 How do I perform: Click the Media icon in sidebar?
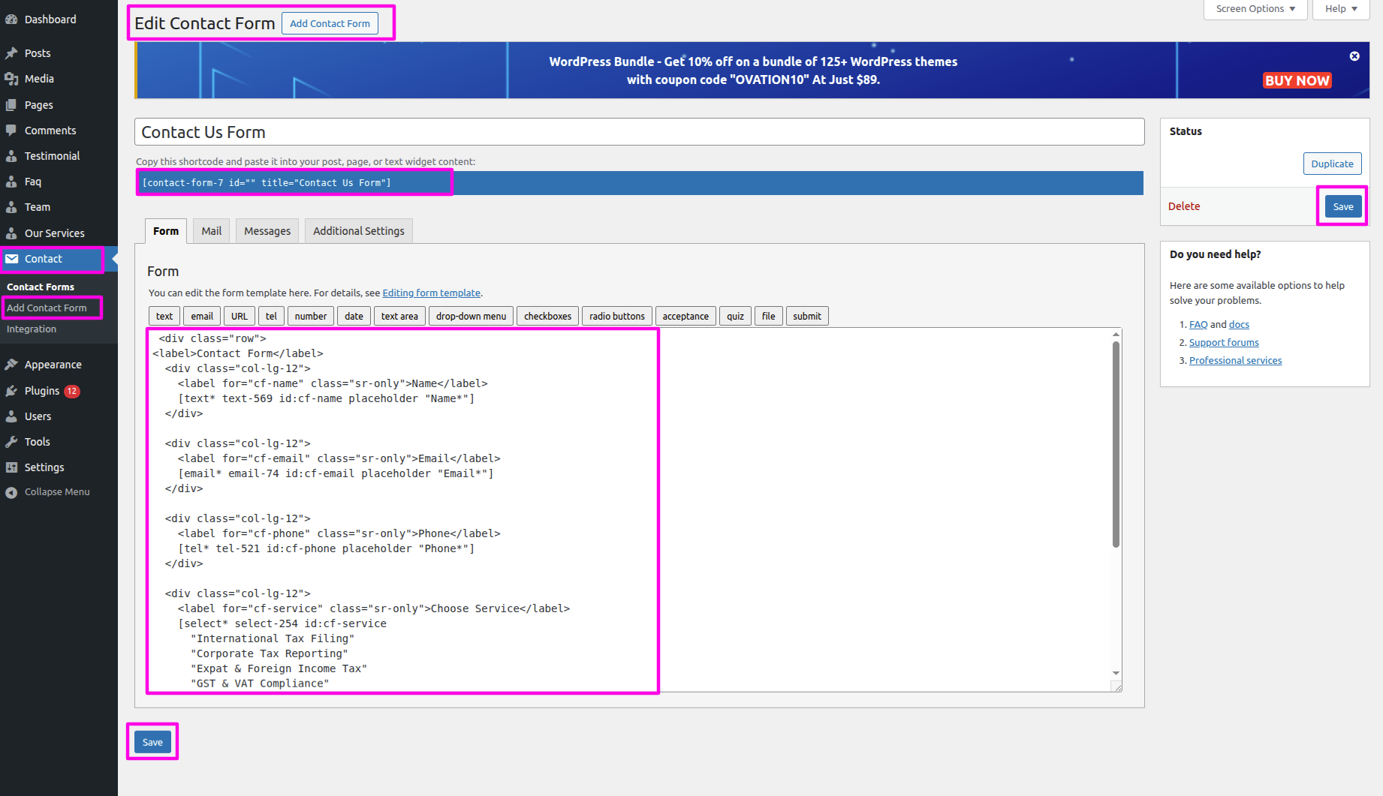tap(11, 79)
